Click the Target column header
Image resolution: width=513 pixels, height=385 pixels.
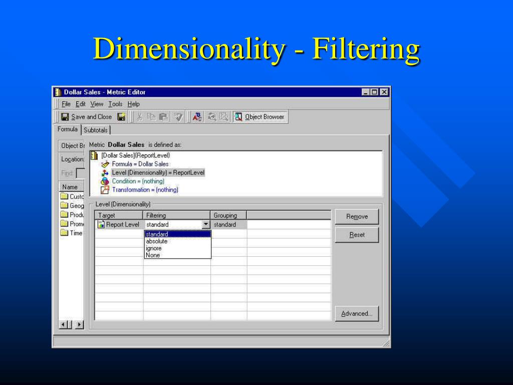coord(119,216)
